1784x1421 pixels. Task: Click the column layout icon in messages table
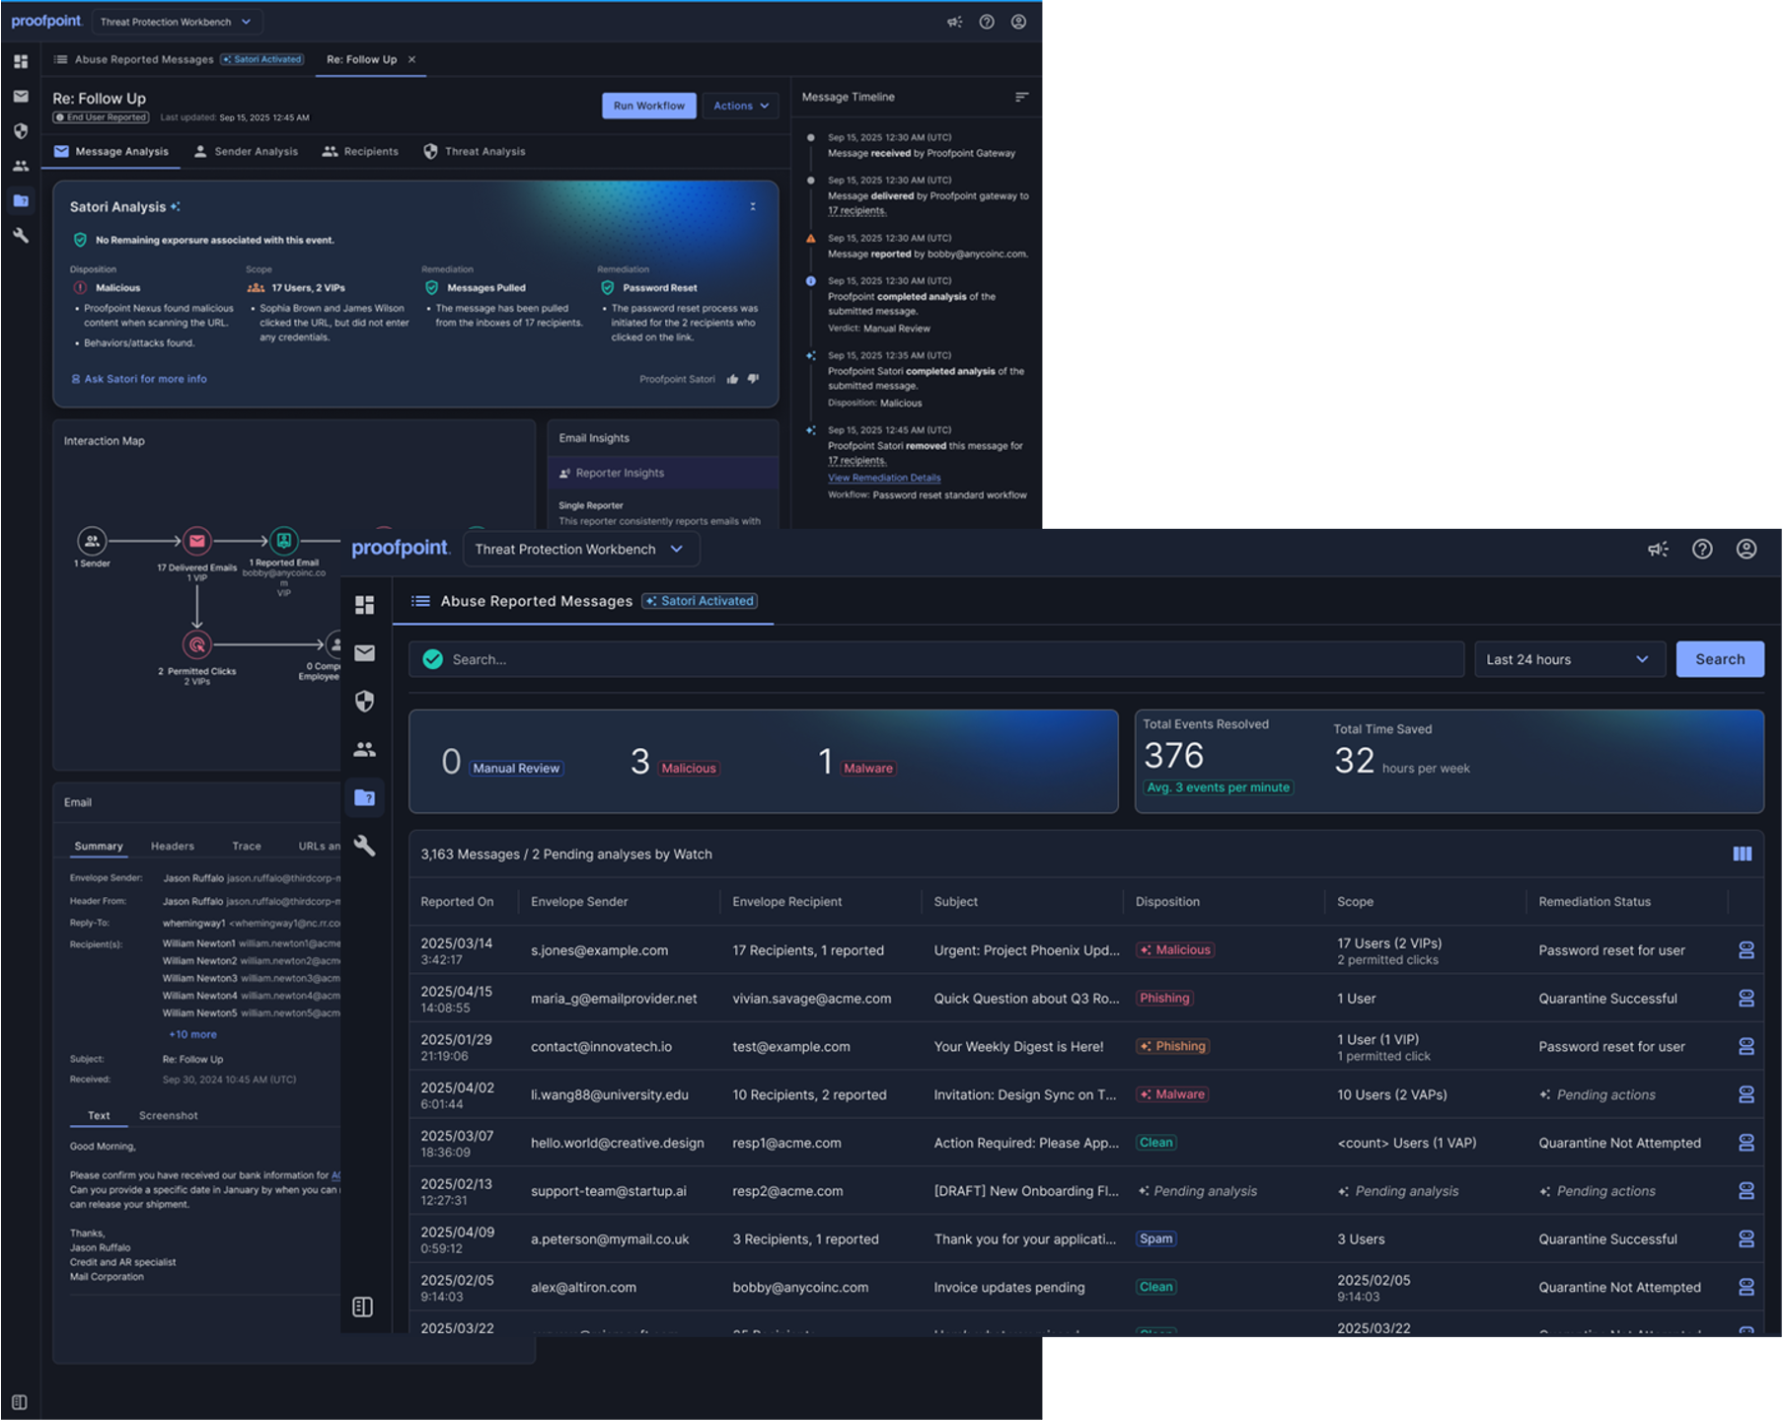[x=1742, y=854]
